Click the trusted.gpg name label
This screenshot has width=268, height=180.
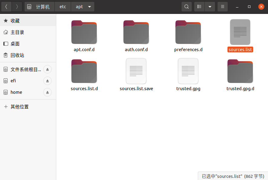point(188,89)
